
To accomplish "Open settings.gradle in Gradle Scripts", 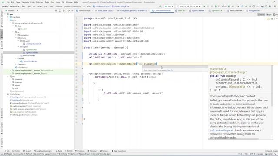I will tap(23, 115).
